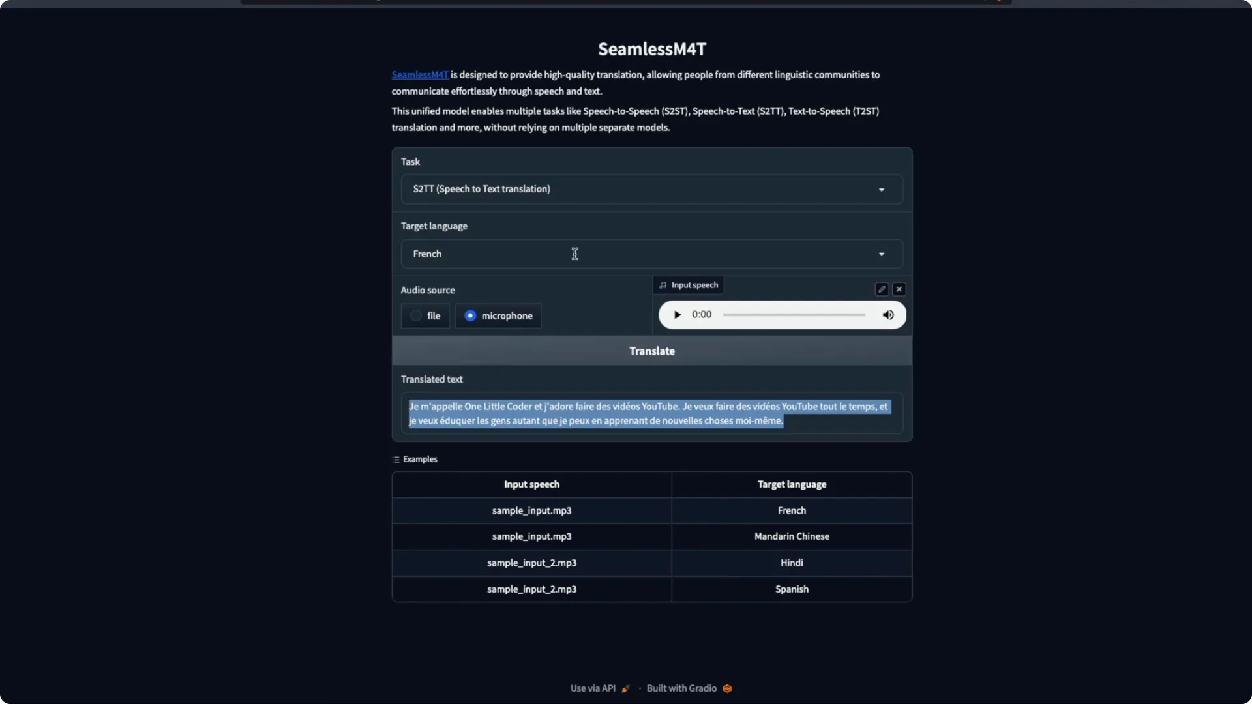Switch to the Input speech tab label
The height and width of the screenshot is (704, 1252).
(694, 285)
